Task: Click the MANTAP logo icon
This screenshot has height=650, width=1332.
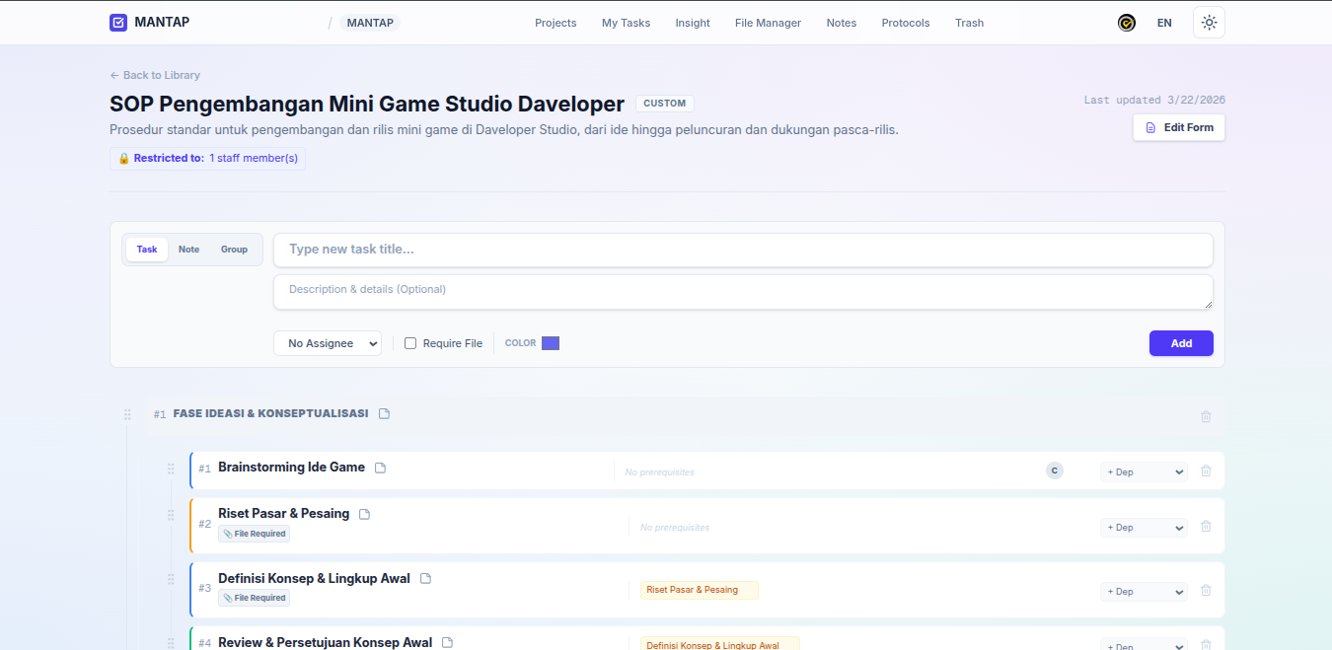Action: [118, 23]
